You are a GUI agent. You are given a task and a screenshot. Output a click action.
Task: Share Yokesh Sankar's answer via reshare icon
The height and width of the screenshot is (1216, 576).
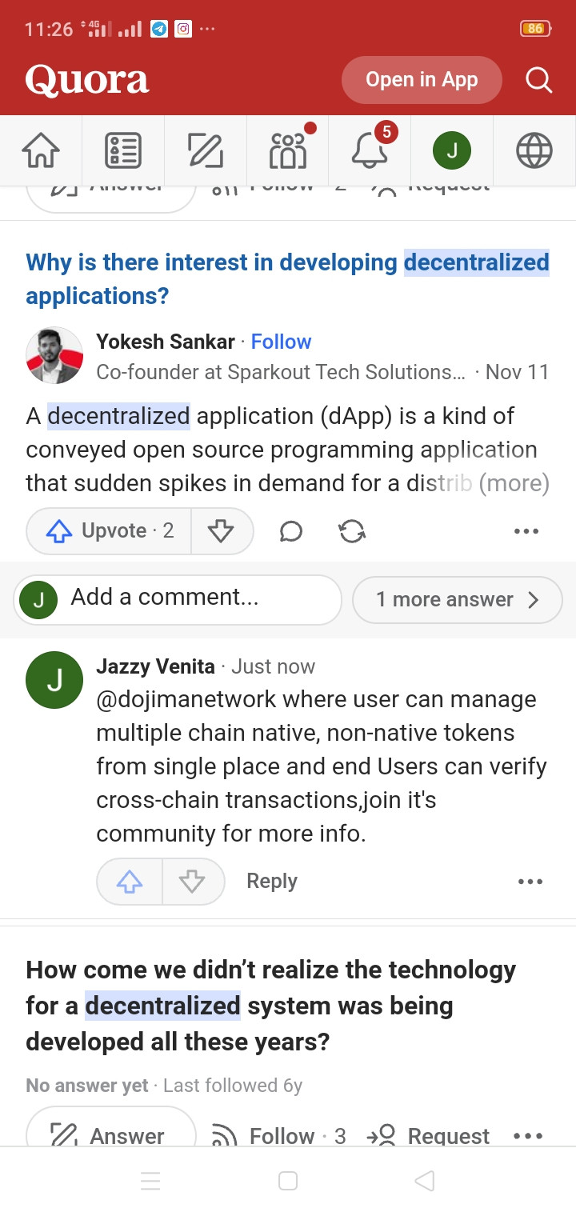[352, 531]
